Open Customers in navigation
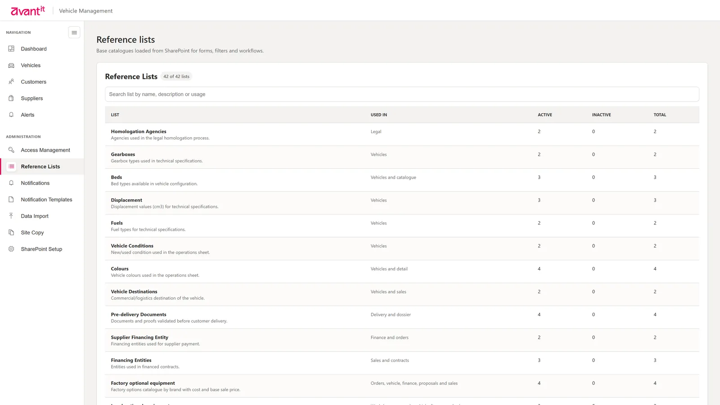This screenshot has width=720, height=405. pos(42,82)
